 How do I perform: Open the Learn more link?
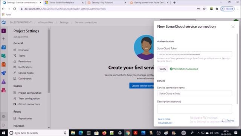(164, 119)
